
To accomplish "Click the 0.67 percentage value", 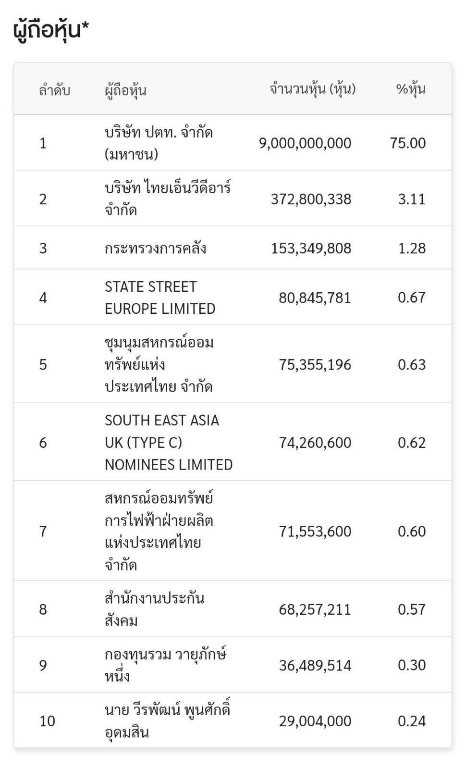I will coord(412,298).
